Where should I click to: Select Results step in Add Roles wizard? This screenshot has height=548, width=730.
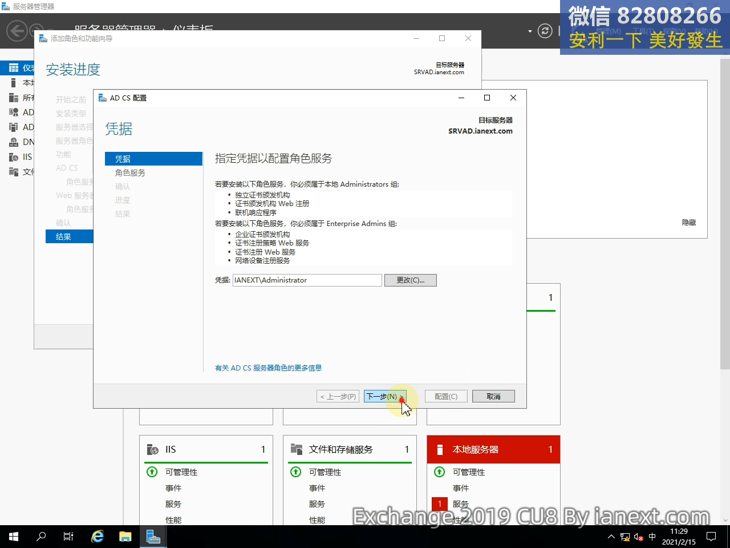pos(69,236)
